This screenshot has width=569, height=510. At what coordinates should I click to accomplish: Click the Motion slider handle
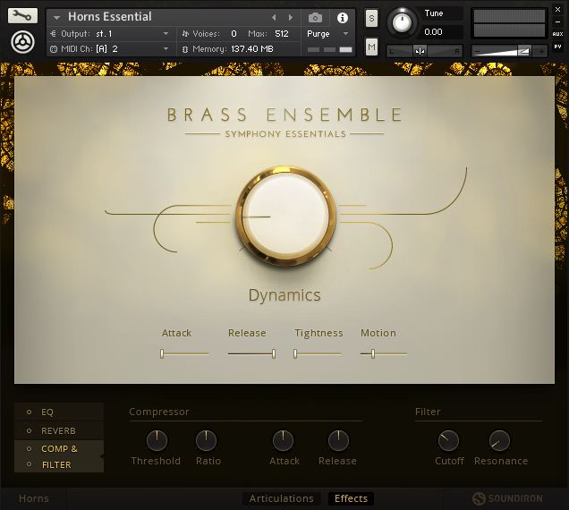[373, 353]
